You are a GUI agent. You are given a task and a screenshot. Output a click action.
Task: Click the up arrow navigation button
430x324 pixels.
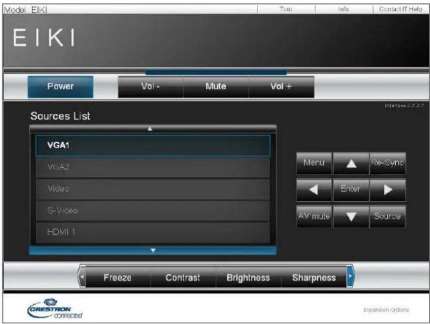pyautogui.click(x=351, y=163)
